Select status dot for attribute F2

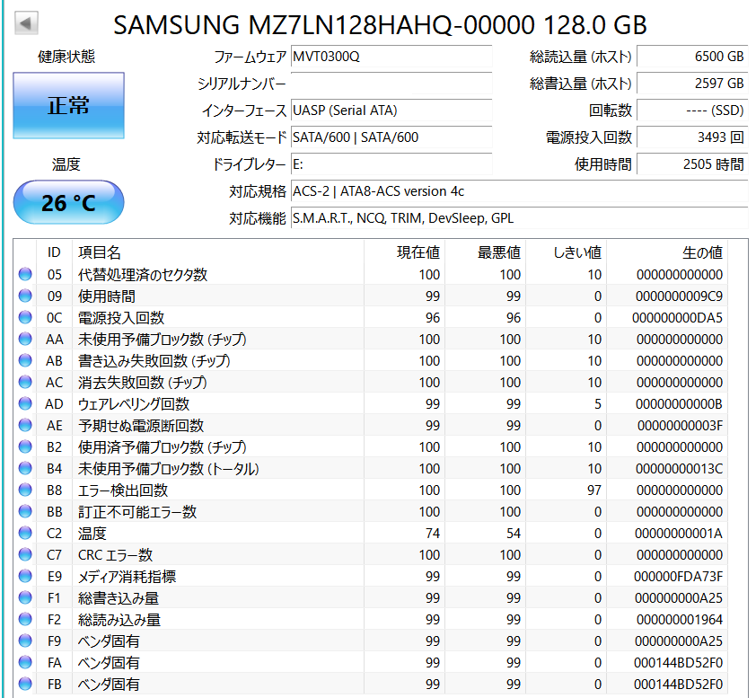point(25,619)
